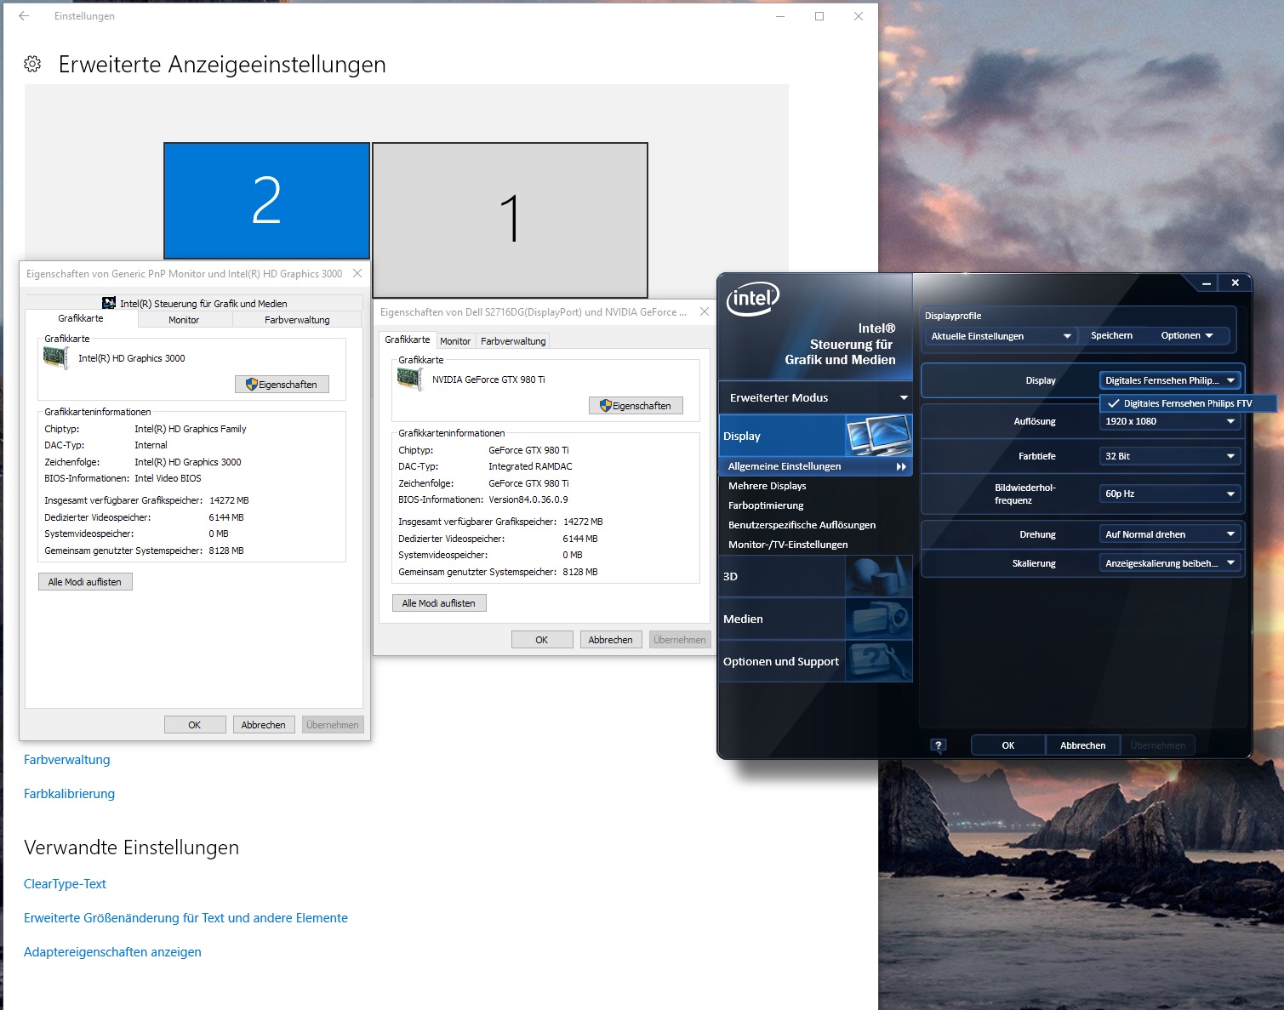Screen dimensions: 1284x1010
Task: Click the NVIDIA GeForce GTX 980 Ti card icon
Action: click(410, 379)
